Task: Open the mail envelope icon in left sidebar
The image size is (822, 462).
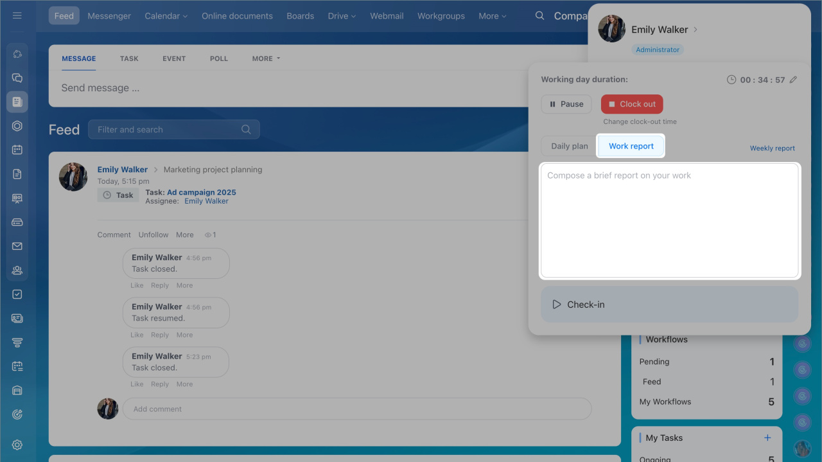Action: 17,246
